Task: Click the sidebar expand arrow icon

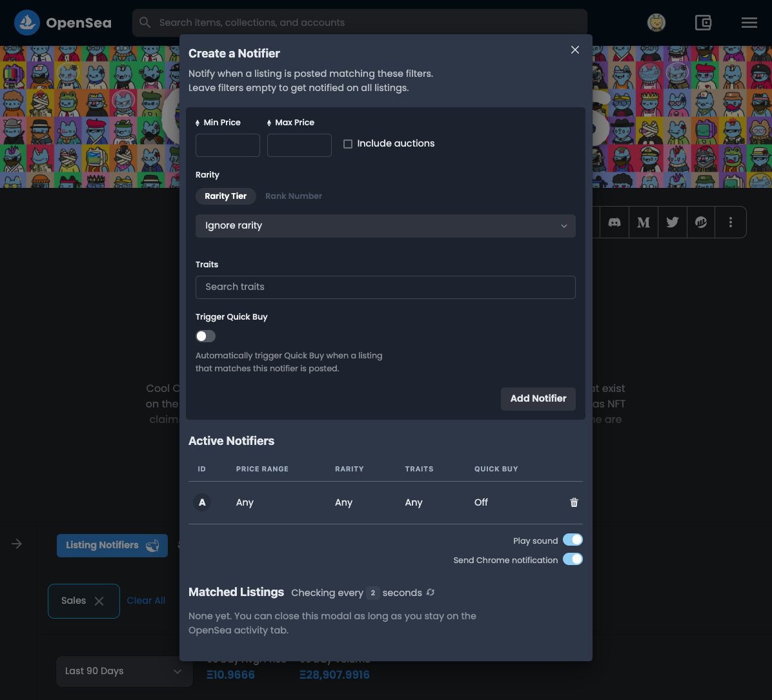Action: coord(17,544)
